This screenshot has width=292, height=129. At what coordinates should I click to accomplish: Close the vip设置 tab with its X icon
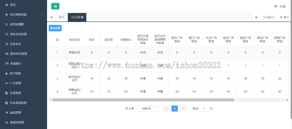coord(82,17)
